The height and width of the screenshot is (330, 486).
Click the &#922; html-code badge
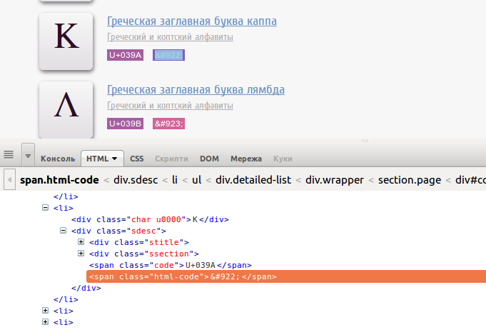coord(168,55)
